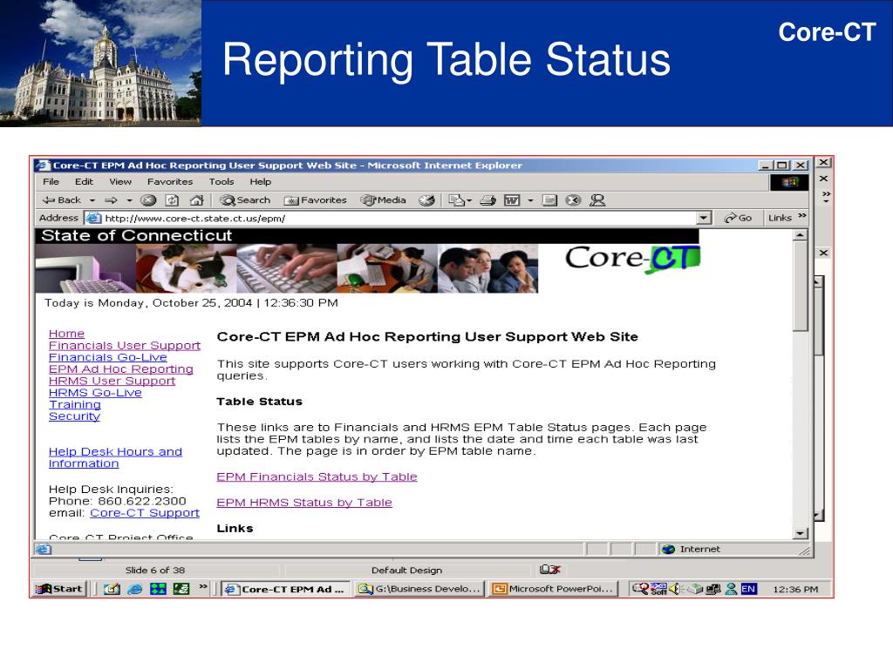Screen dimensions: 893x669
Task: Click the Refresh page icon
Action: pyautogui.click(x=172, y=200)
